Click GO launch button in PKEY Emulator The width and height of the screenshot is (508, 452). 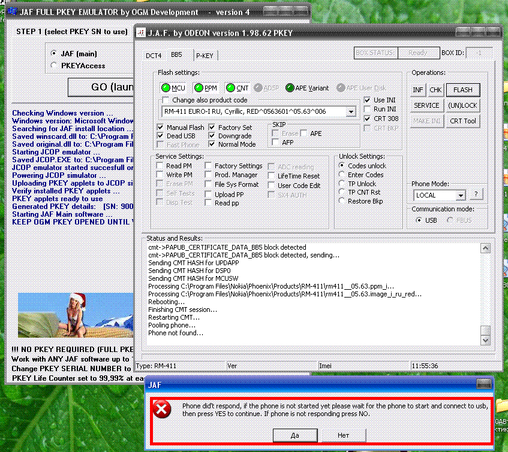pos(101,87)
